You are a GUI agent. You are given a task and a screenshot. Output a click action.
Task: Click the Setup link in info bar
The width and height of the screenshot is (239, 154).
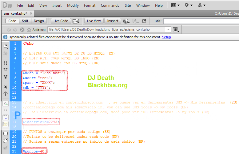point(166,37)
